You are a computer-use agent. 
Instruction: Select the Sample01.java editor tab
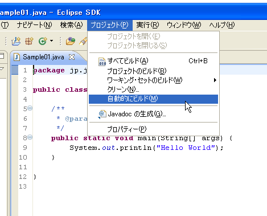(43, 57)
